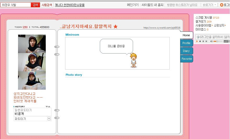Click the Miniroom heading
Image resolution: width=230 pixels, height=139 pixels.
tap(72, 35)
